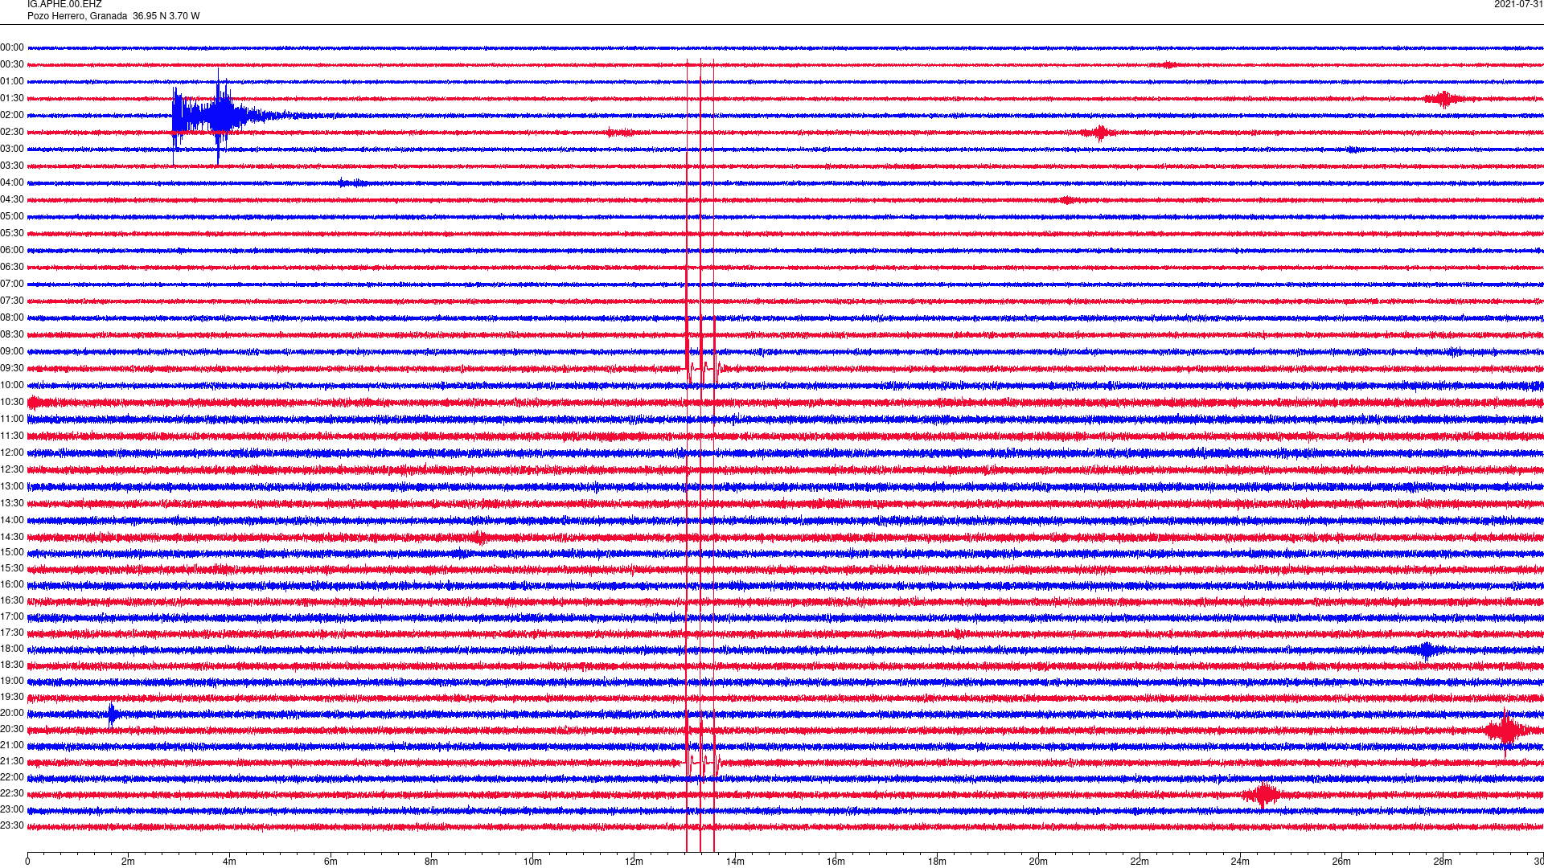
Task: Click the 16m tick on time axis
Action: 836,862
